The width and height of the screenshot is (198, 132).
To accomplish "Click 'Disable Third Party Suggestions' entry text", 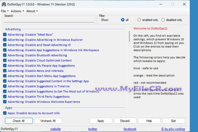I will [x=39, y=97].
